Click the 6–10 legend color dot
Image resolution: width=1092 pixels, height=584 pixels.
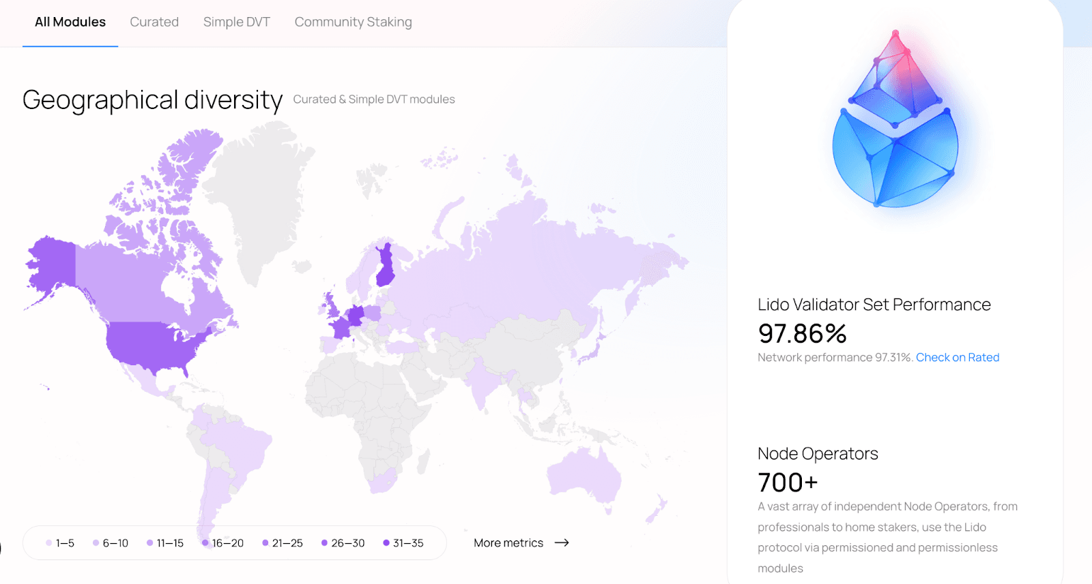pyautogui.click(x=96, y=543)
